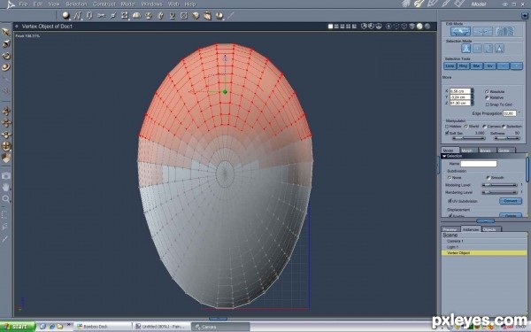Switch to the Morph tab
This screenshot has width=531, height=332.
pos(466,151)
